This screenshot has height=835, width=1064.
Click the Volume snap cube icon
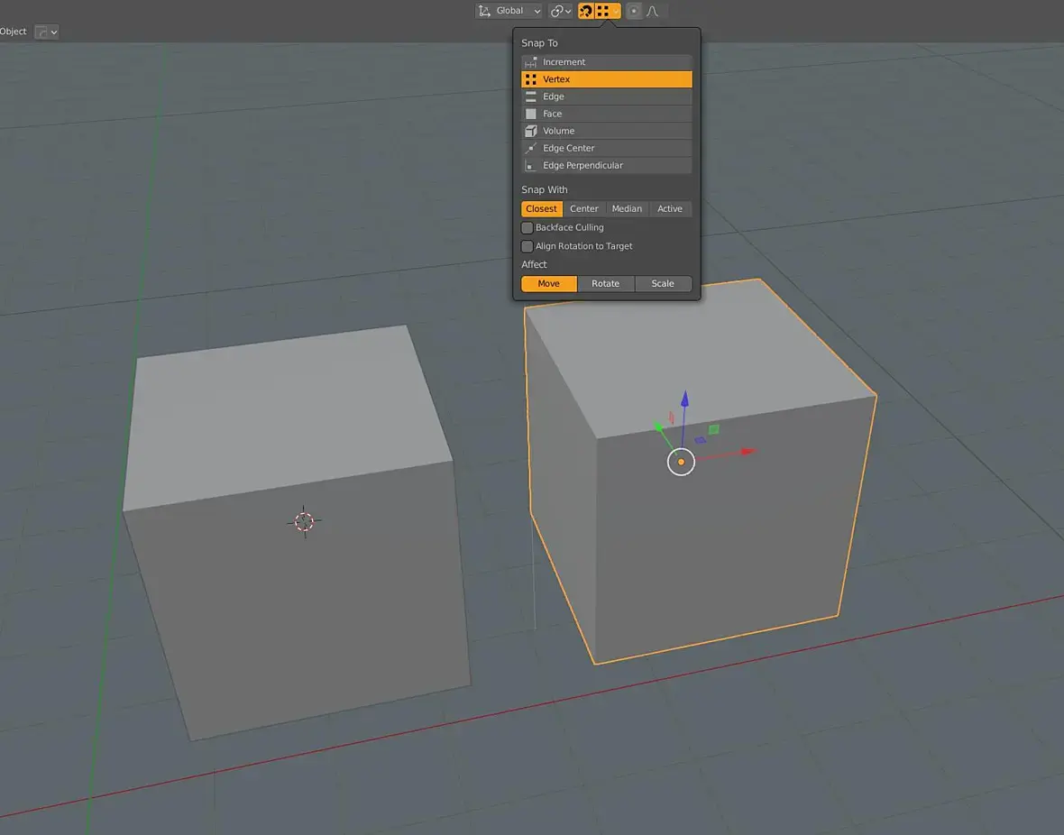(x=530, y=131)
